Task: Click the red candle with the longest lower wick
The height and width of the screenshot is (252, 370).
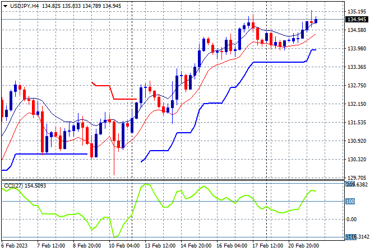Action: pyautogui.click(x=114, y=148)
